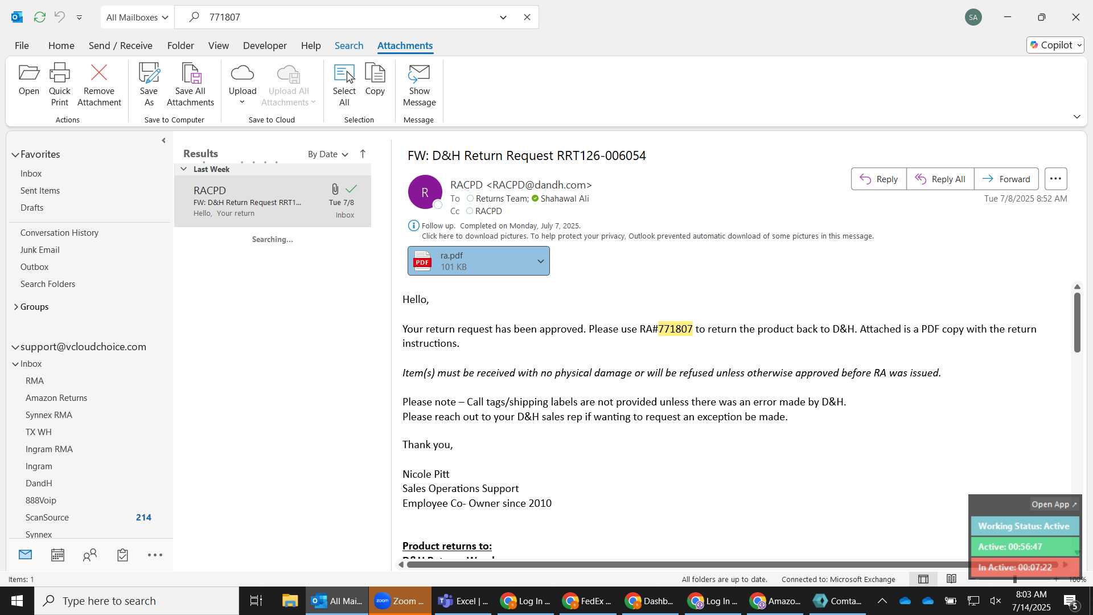Toggle the follow-up complete checkmark on RACPD email
The width and height of the screenshot is (1093, 615).
(351, 189)
